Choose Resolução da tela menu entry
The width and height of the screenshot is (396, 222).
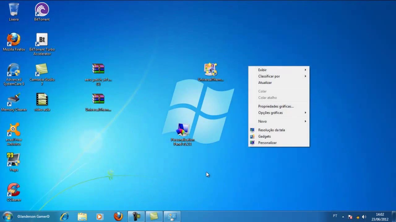tap(279, 130)
